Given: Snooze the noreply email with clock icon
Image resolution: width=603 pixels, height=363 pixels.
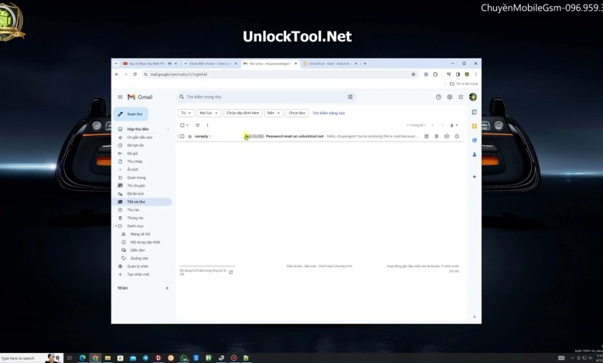Looking at the screenshot, I should click(x=457, y=136).
